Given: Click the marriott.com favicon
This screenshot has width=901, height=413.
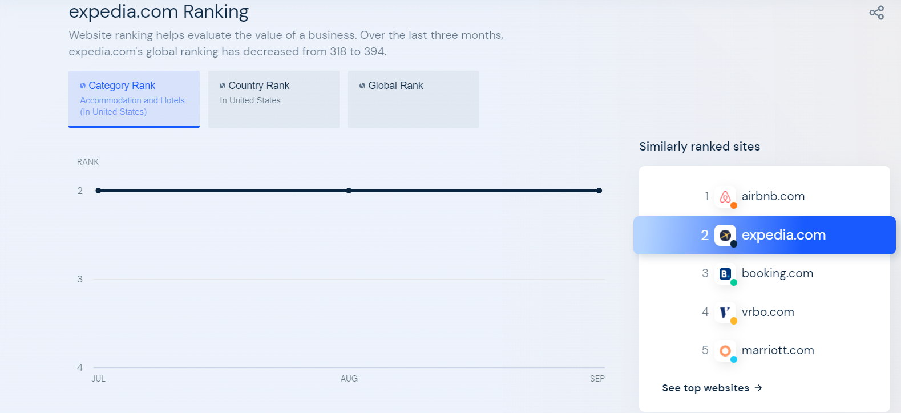Looking at the screenshot, I should (x=725, y=351).
